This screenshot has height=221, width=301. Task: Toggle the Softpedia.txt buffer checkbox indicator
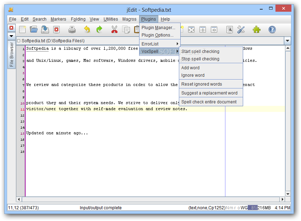click(18, 41)
